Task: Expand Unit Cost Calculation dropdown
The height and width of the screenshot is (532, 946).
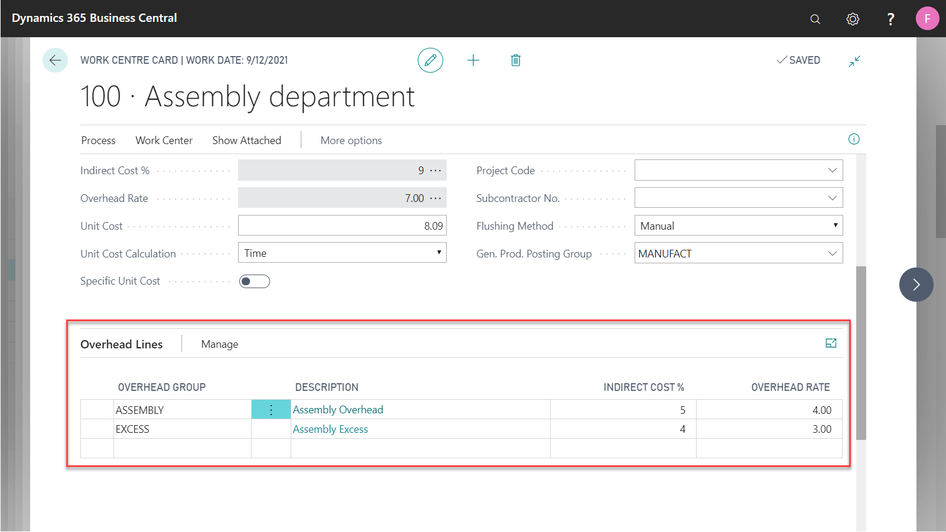Action: (x=439, y=253)
